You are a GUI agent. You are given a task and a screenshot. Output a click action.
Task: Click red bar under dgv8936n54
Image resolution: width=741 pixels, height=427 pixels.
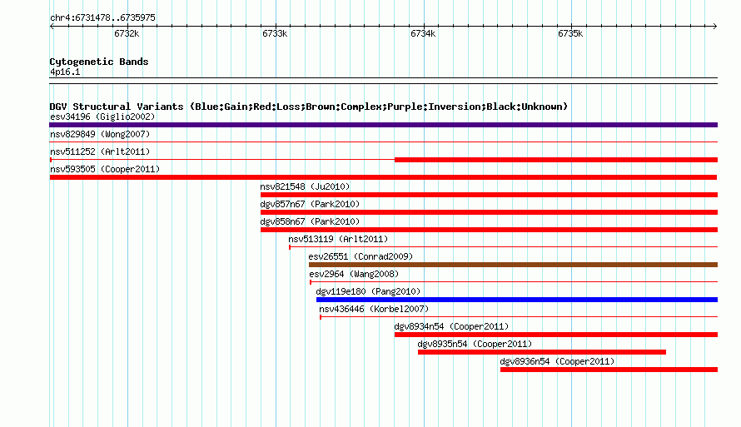click(609, 370)
